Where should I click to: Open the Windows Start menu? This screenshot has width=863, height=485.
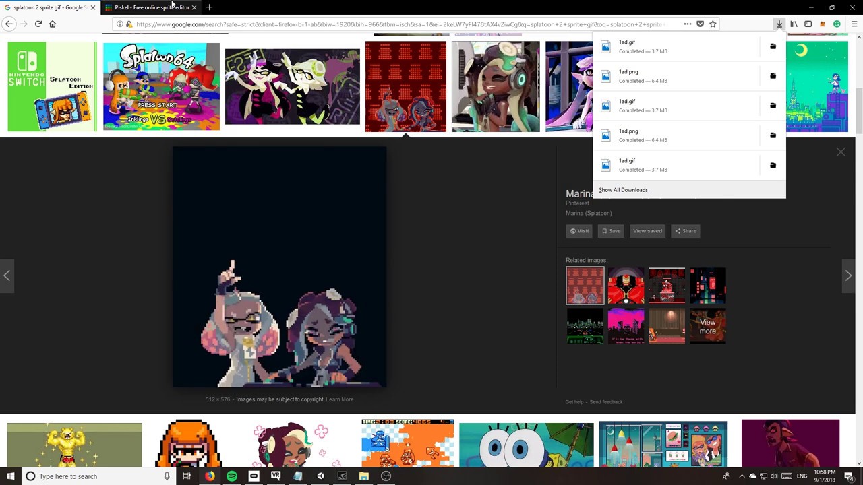point(10,476)
